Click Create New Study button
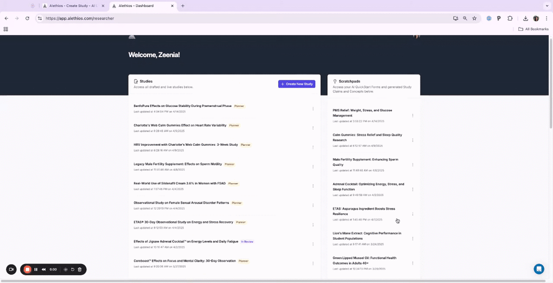Image resolution: width=553 pixels, height=283 pixels. [296, 84]
